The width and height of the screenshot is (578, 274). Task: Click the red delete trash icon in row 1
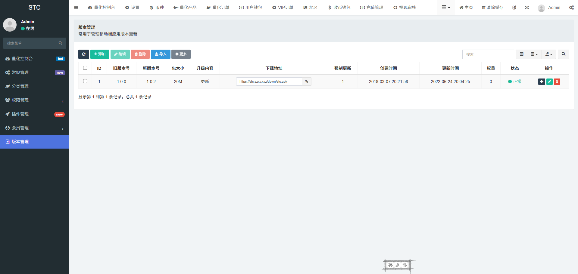tap(557, 82)
